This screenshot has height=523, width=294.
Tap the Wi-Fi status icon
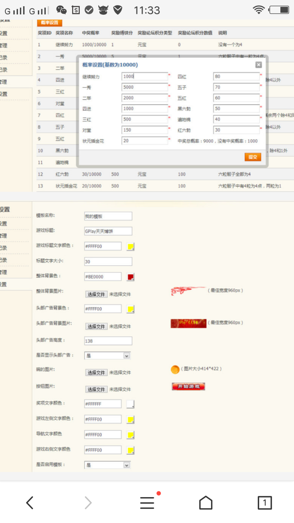259,10
